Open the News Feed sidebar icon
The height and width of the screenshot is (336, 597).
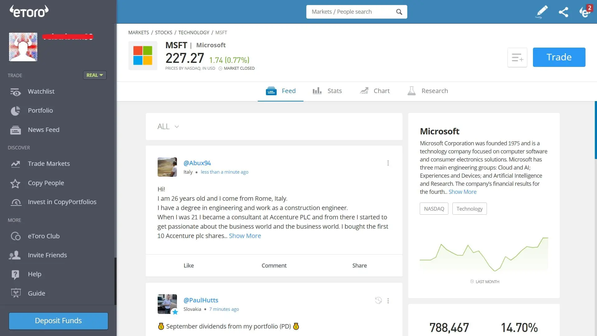[x=16, y=130]
